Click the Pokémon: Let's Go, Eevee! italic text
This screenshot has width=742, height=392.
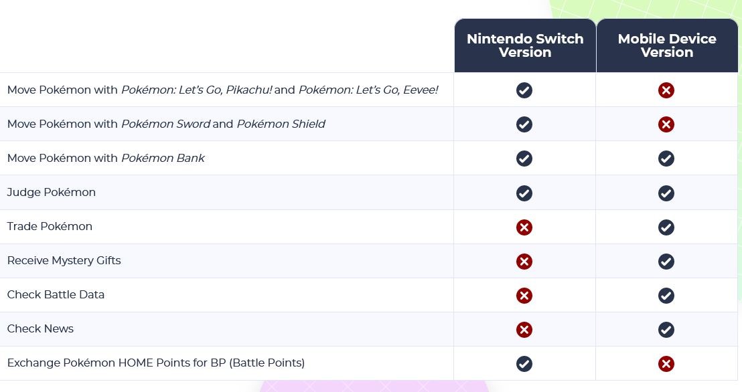[x=368, y=90]
